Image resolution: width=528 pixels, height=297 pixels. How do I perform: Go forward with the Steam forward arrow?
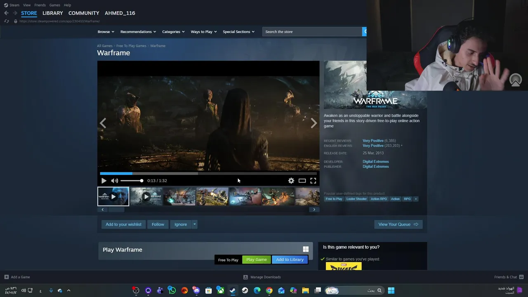click(x=15, y=13)
